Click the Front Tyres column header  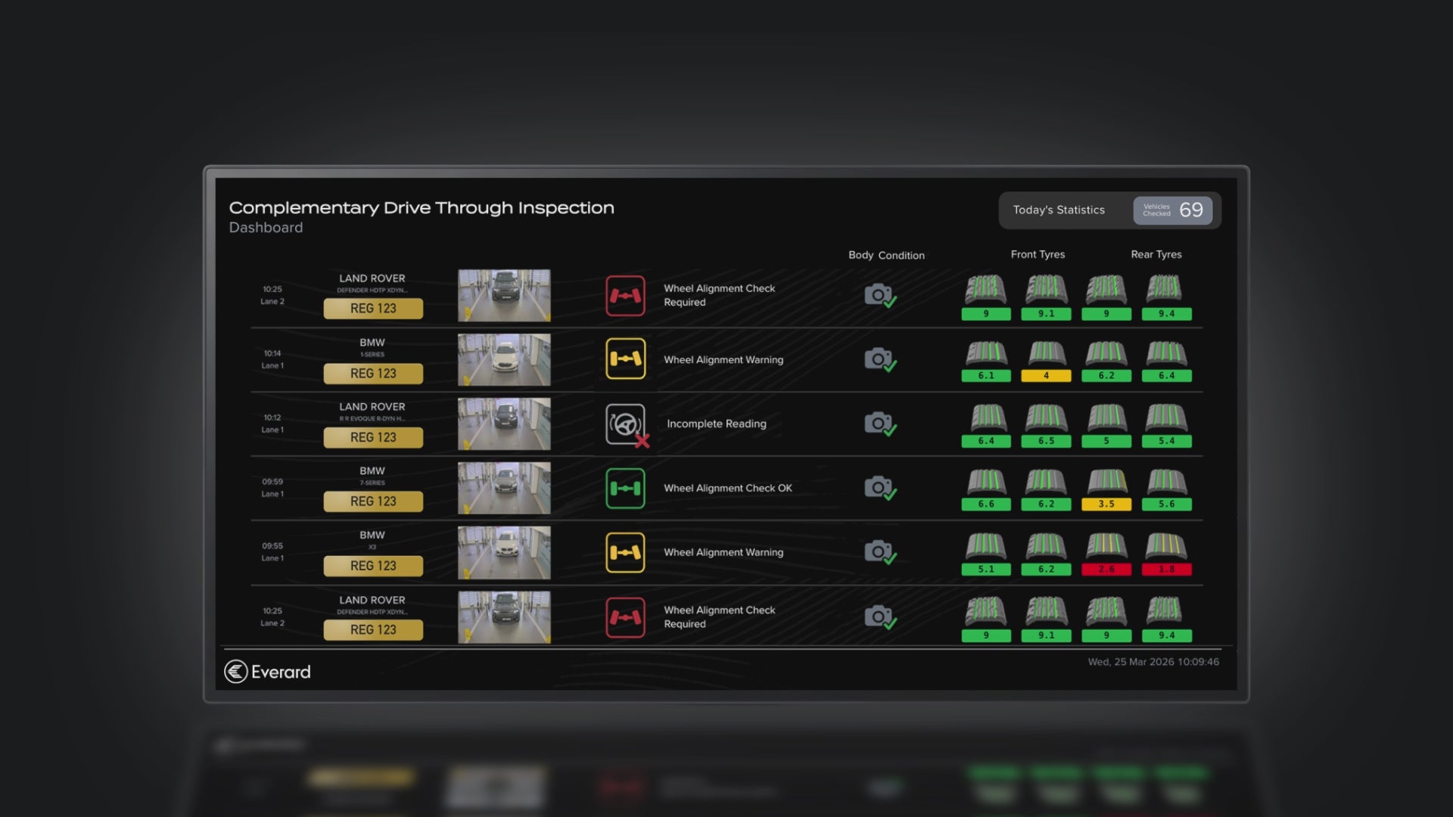click(1038, 255)
